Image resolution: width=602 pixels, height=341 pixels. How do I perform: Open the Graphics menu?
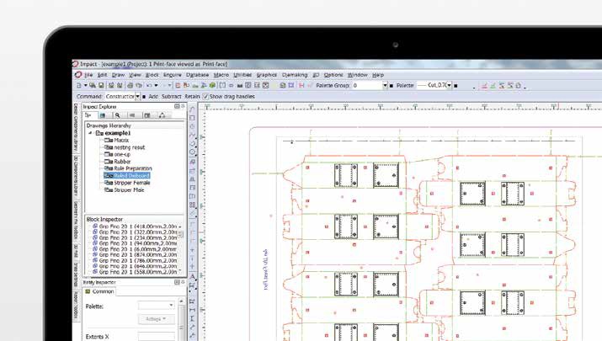[x=266, y=75]
